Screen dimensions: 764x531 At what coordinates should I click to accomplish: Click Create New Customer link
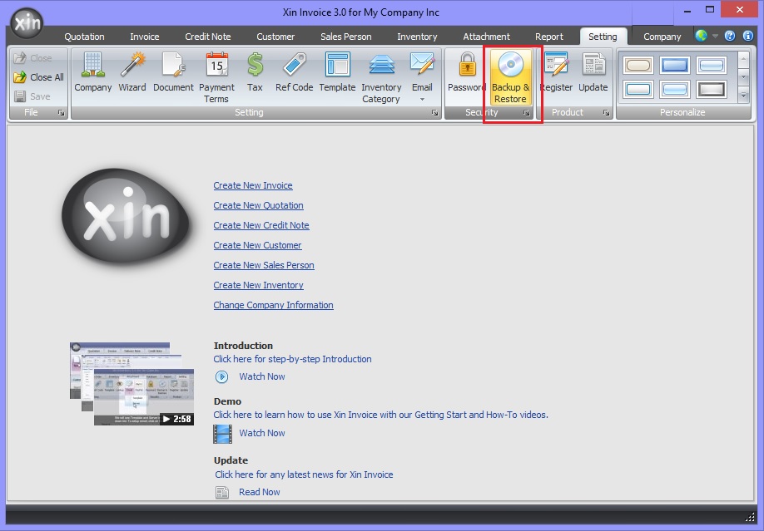click(x=257, y=245)
